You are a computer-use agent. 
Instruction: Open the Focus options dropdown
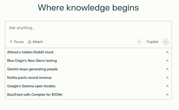pyautogui.click(x=17, y=42)
